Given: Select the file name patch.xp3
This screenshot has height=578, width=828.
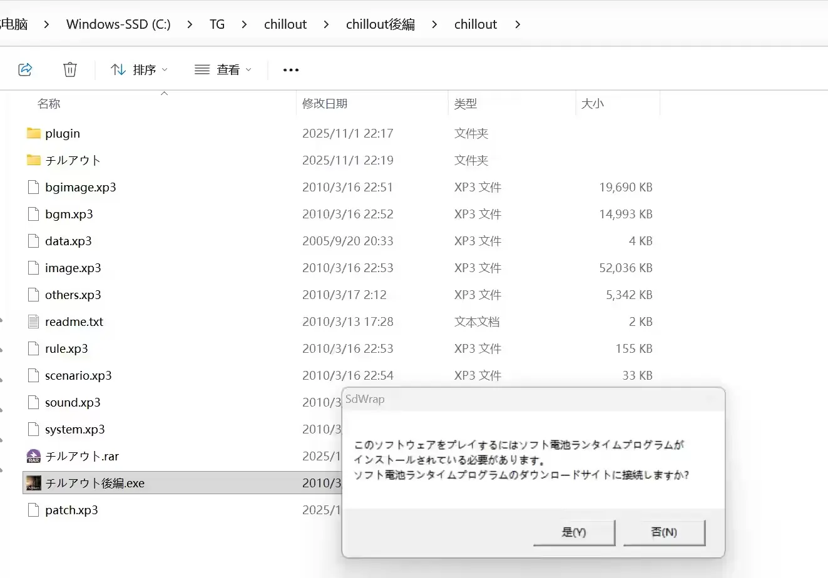Looking at the screenshot, I should click(71, 510).
